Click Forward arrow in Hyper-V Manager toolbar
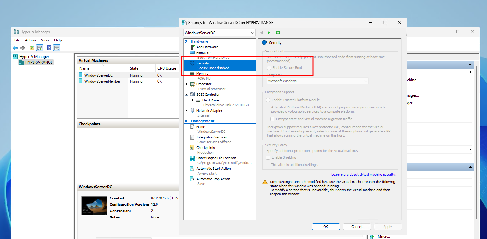Viewport: 487px width, 239px height. [22, 48]
